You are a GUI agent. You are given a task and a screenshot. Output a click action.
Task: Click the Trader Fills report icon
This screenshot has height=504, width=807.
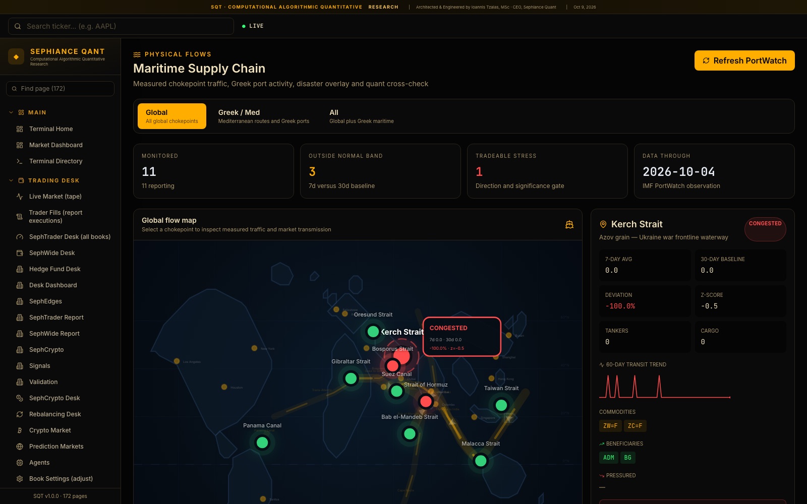pos(20,217)
